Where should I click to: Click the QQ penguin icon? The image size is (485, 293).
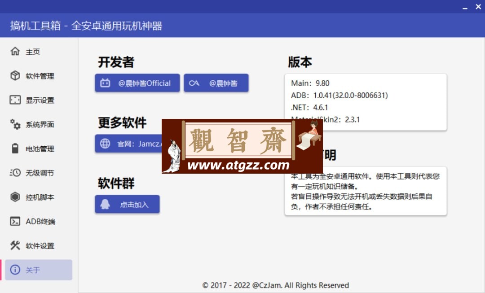105,204
